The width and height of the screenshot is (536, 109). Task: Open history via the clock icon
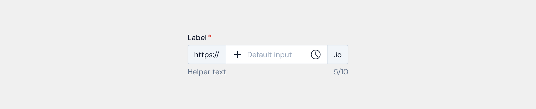tap(316, 55)
